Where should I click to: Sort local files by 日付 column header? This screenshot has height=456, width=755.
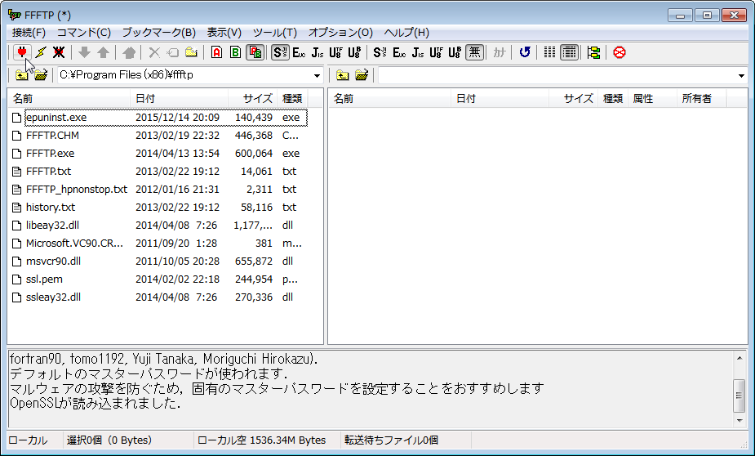179,98
